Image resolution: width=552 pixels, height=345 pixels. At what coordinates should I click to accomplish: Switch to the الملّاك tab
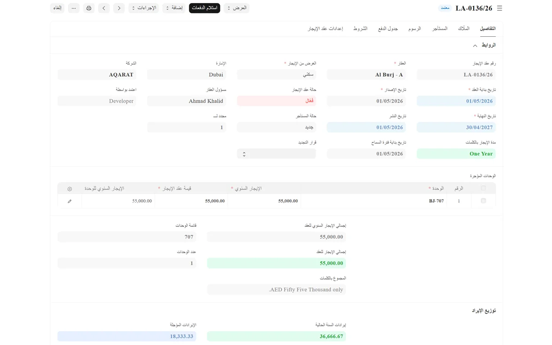point(464,29)
